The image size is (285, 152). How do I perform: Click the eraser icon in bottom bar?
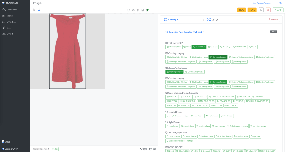[x=141, y=149]
